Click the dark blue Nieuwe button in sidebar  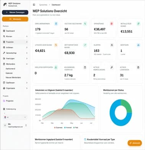click(15, 12)
